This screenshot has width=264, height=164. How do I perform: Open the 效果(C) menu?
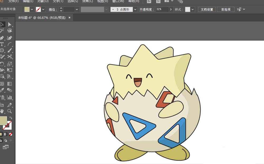[88, 1]
